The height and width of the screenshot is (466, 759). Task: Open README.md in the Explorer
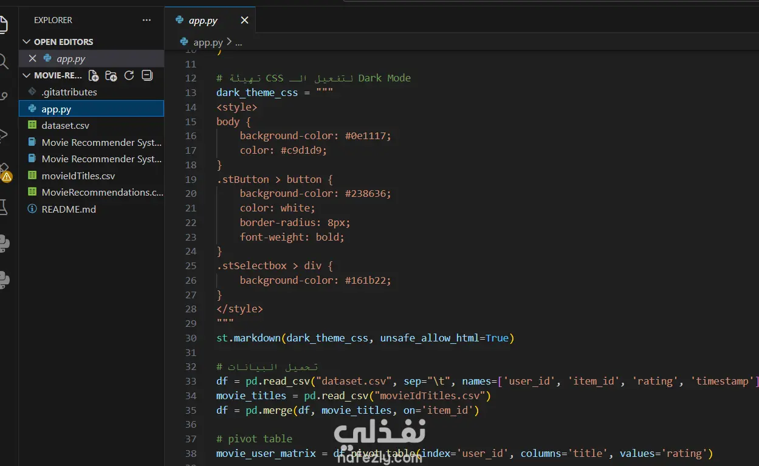click(91, 209)
